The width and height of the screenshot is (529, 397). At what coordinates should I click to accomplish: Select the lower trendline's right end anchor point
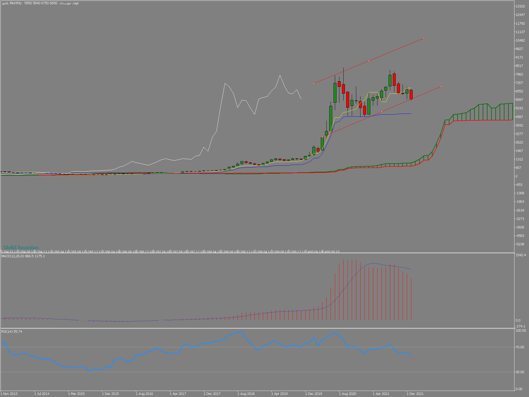point(441,87)
